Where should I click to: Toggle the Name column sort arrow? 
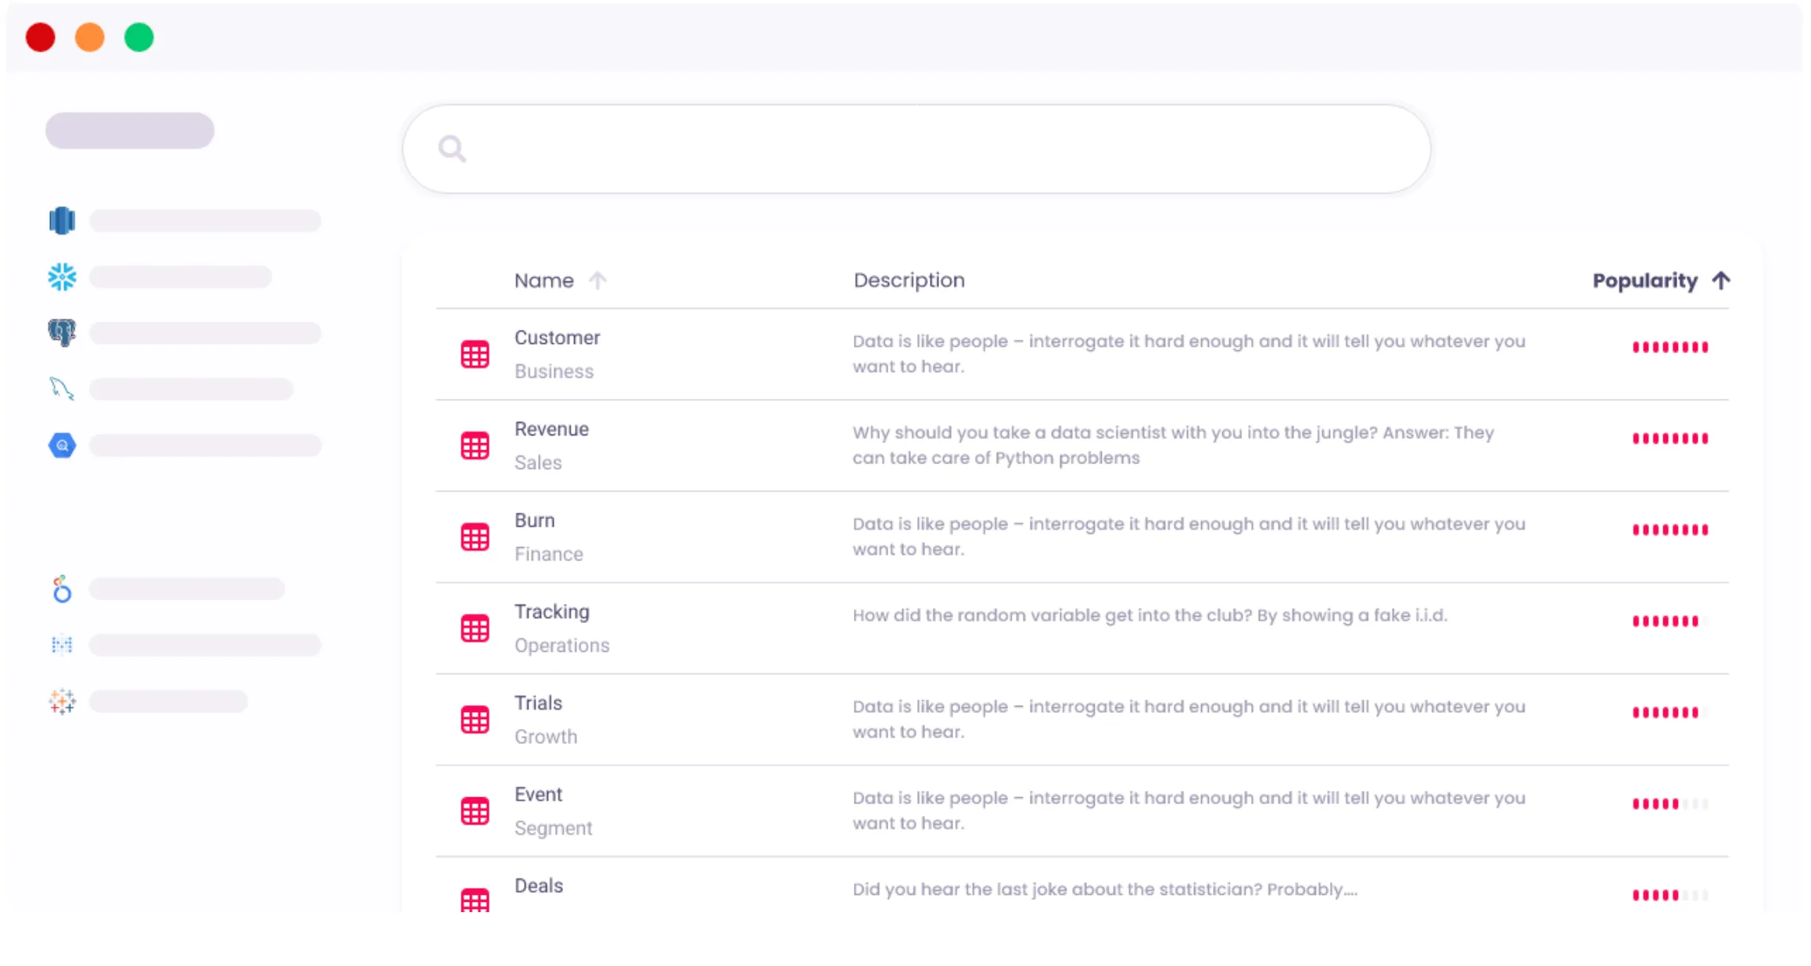click(599, 280)
